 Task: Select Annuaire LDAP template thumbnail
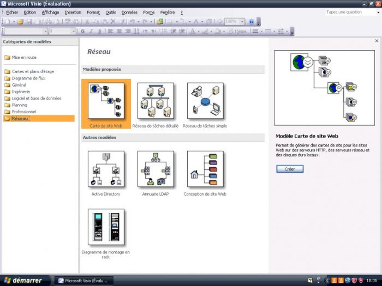pyautogui.click(x=156, y=169)
